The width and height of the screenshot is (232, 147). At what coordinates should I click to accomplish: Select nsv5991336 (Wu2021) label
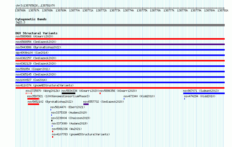[x=67, y=129]
